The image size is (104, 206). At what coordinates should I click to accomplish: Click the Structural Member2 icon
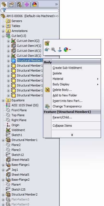click(8, 194)
